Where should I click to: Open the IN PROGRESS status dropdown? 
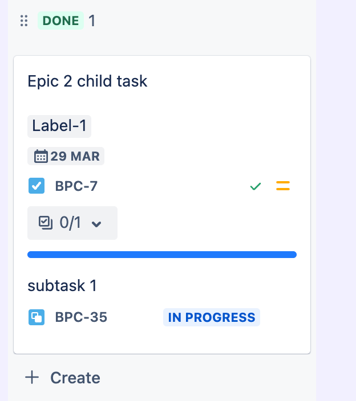pyautogui.click(x=212, y=317)
